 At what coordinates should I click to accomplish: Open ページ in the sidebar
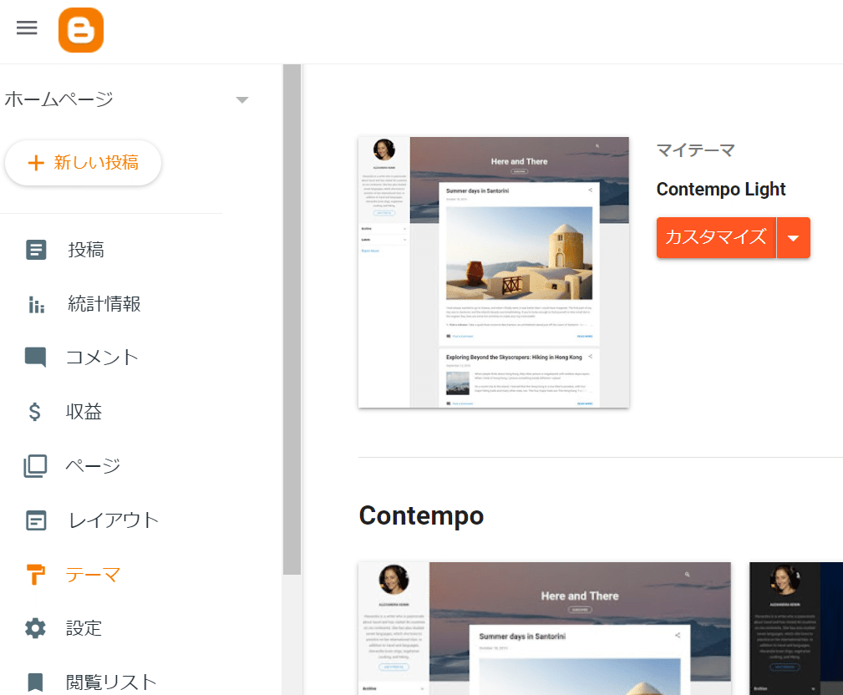tap(93, 466)
